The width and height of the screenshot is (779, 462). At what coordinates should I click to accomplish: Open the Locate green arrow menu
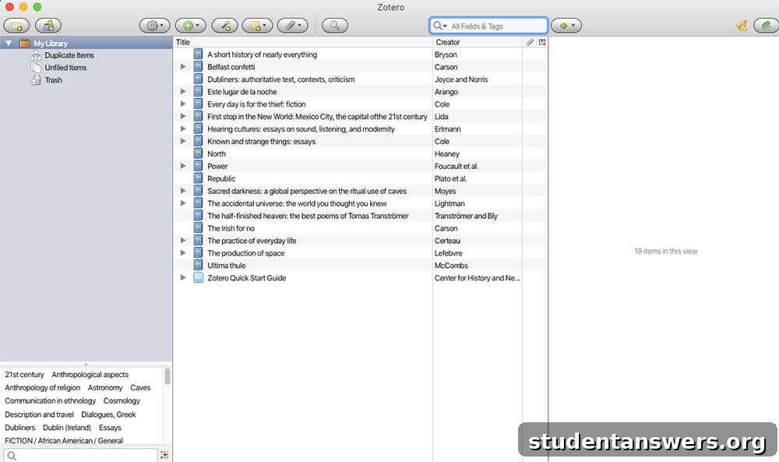566,26
